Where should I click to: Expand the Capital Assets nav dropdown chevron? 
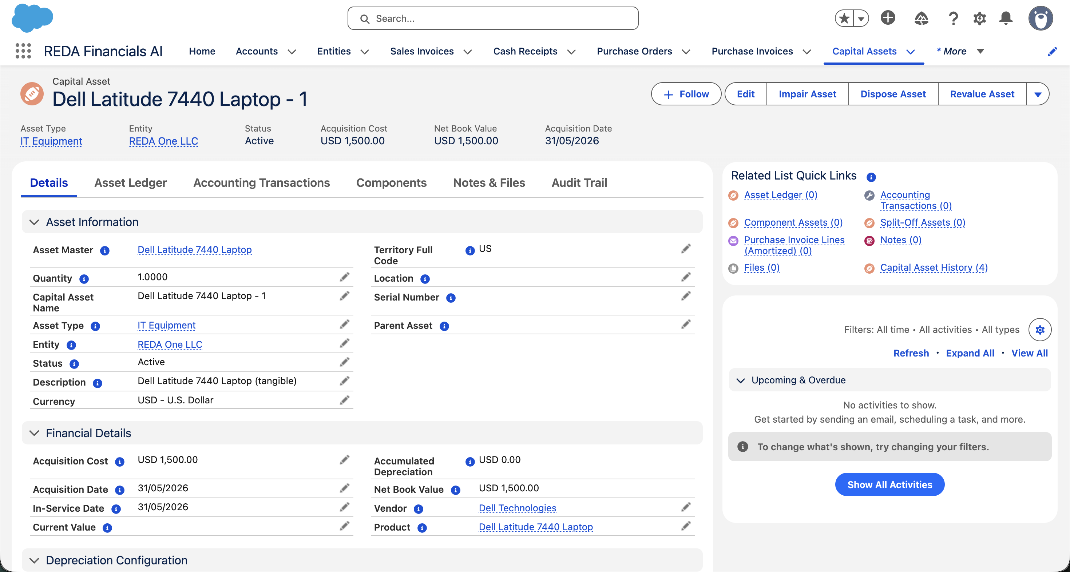click(x=911, y=52)
